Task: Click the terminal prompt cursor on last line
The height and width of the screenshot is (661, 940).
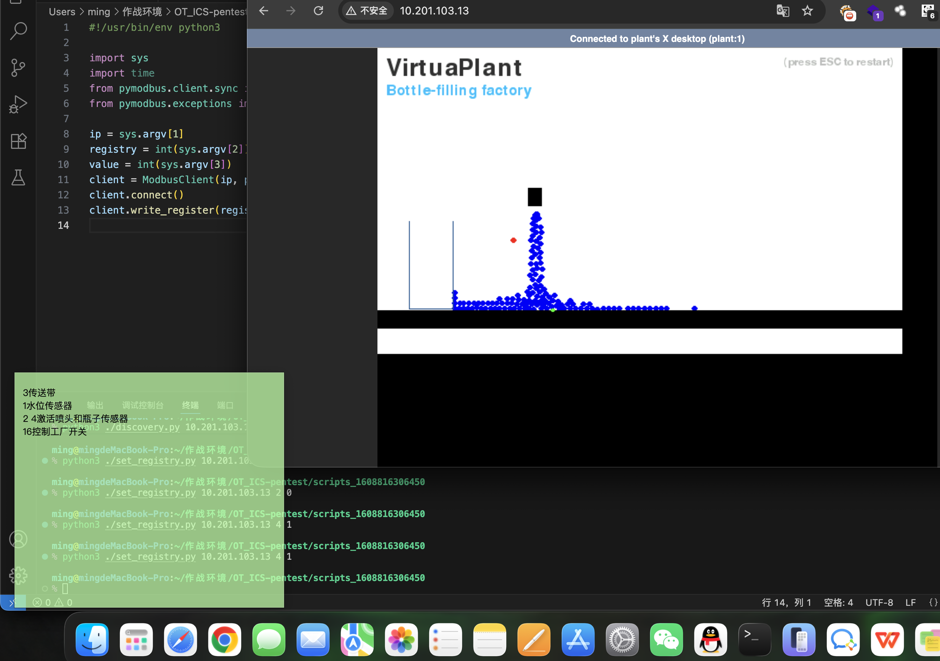Action: [x=65, y=589]
